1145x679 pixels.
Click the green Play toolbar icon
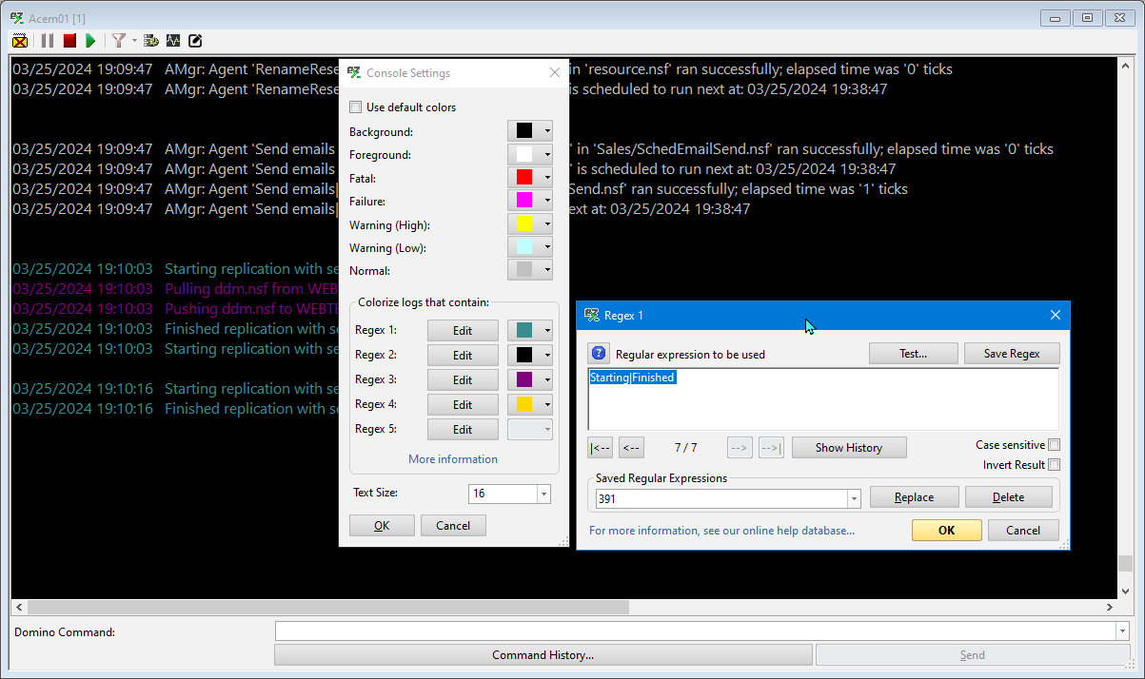point(90,41)
